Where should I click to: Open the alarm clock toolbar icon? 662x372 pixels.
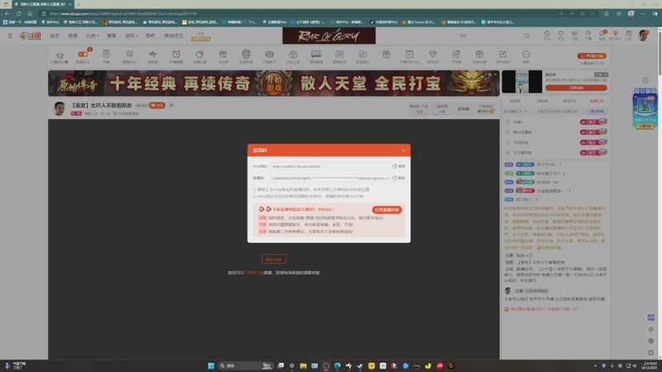coord(176,55)
